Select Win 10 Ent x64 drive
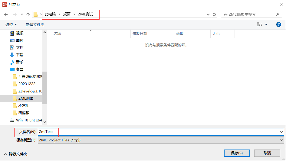The image size is (286, 161). (x=29, y=120)
